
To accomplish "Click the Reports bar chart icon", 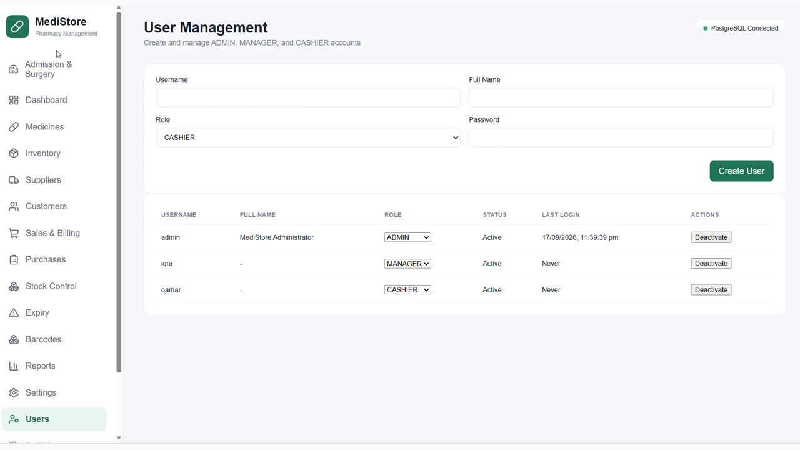I will pyautogui.click(x=14, y=366).
